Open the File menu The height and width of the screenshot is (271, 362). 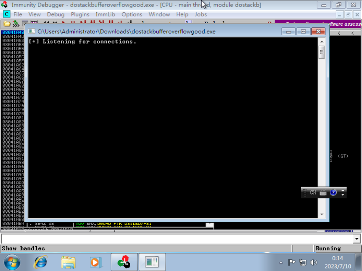coord(17,14)
